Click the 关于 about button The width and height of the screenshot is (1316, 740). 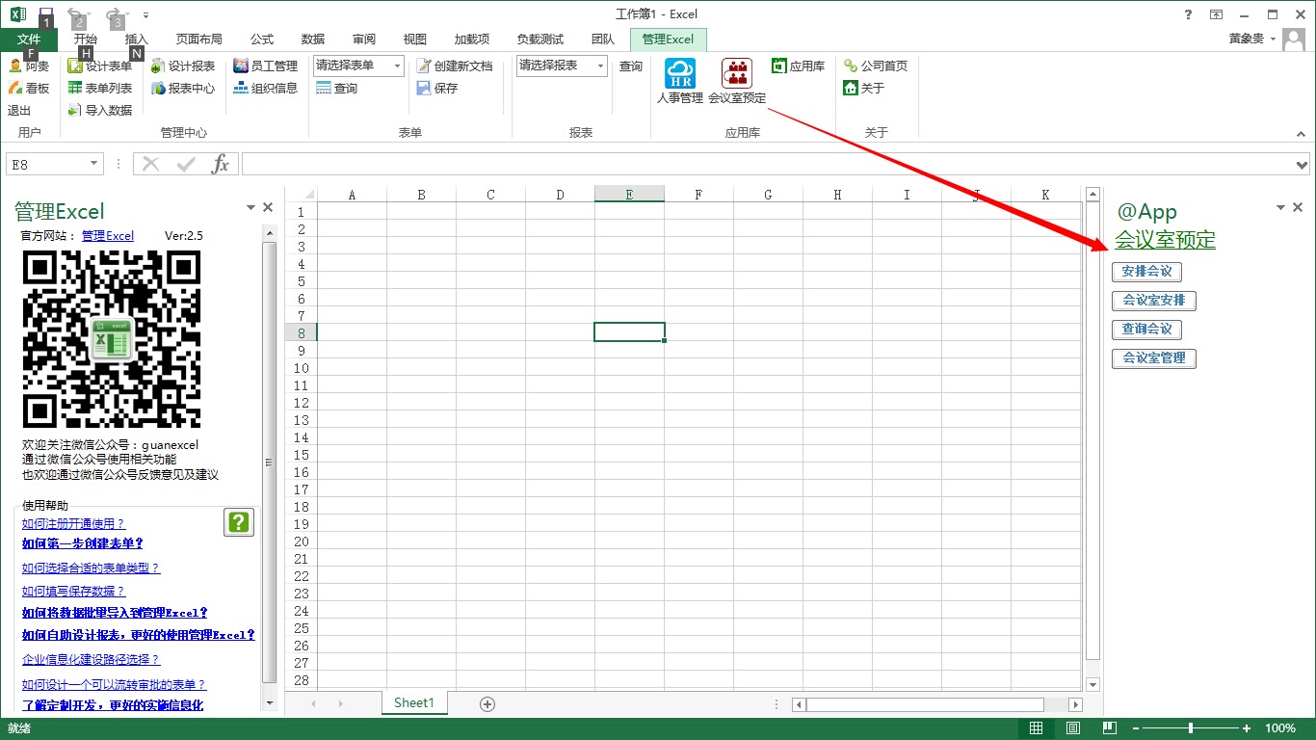(x=864, y=88)
